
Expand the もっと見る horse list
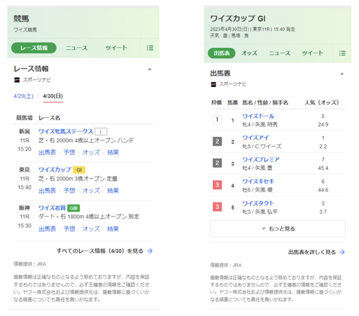tap(277, 229)
